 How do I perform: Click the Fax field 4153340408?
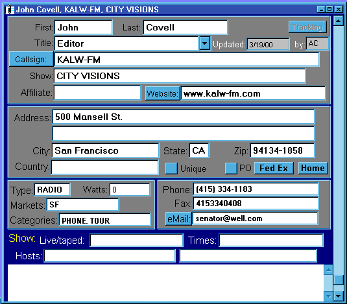click(x=256, y=204)
